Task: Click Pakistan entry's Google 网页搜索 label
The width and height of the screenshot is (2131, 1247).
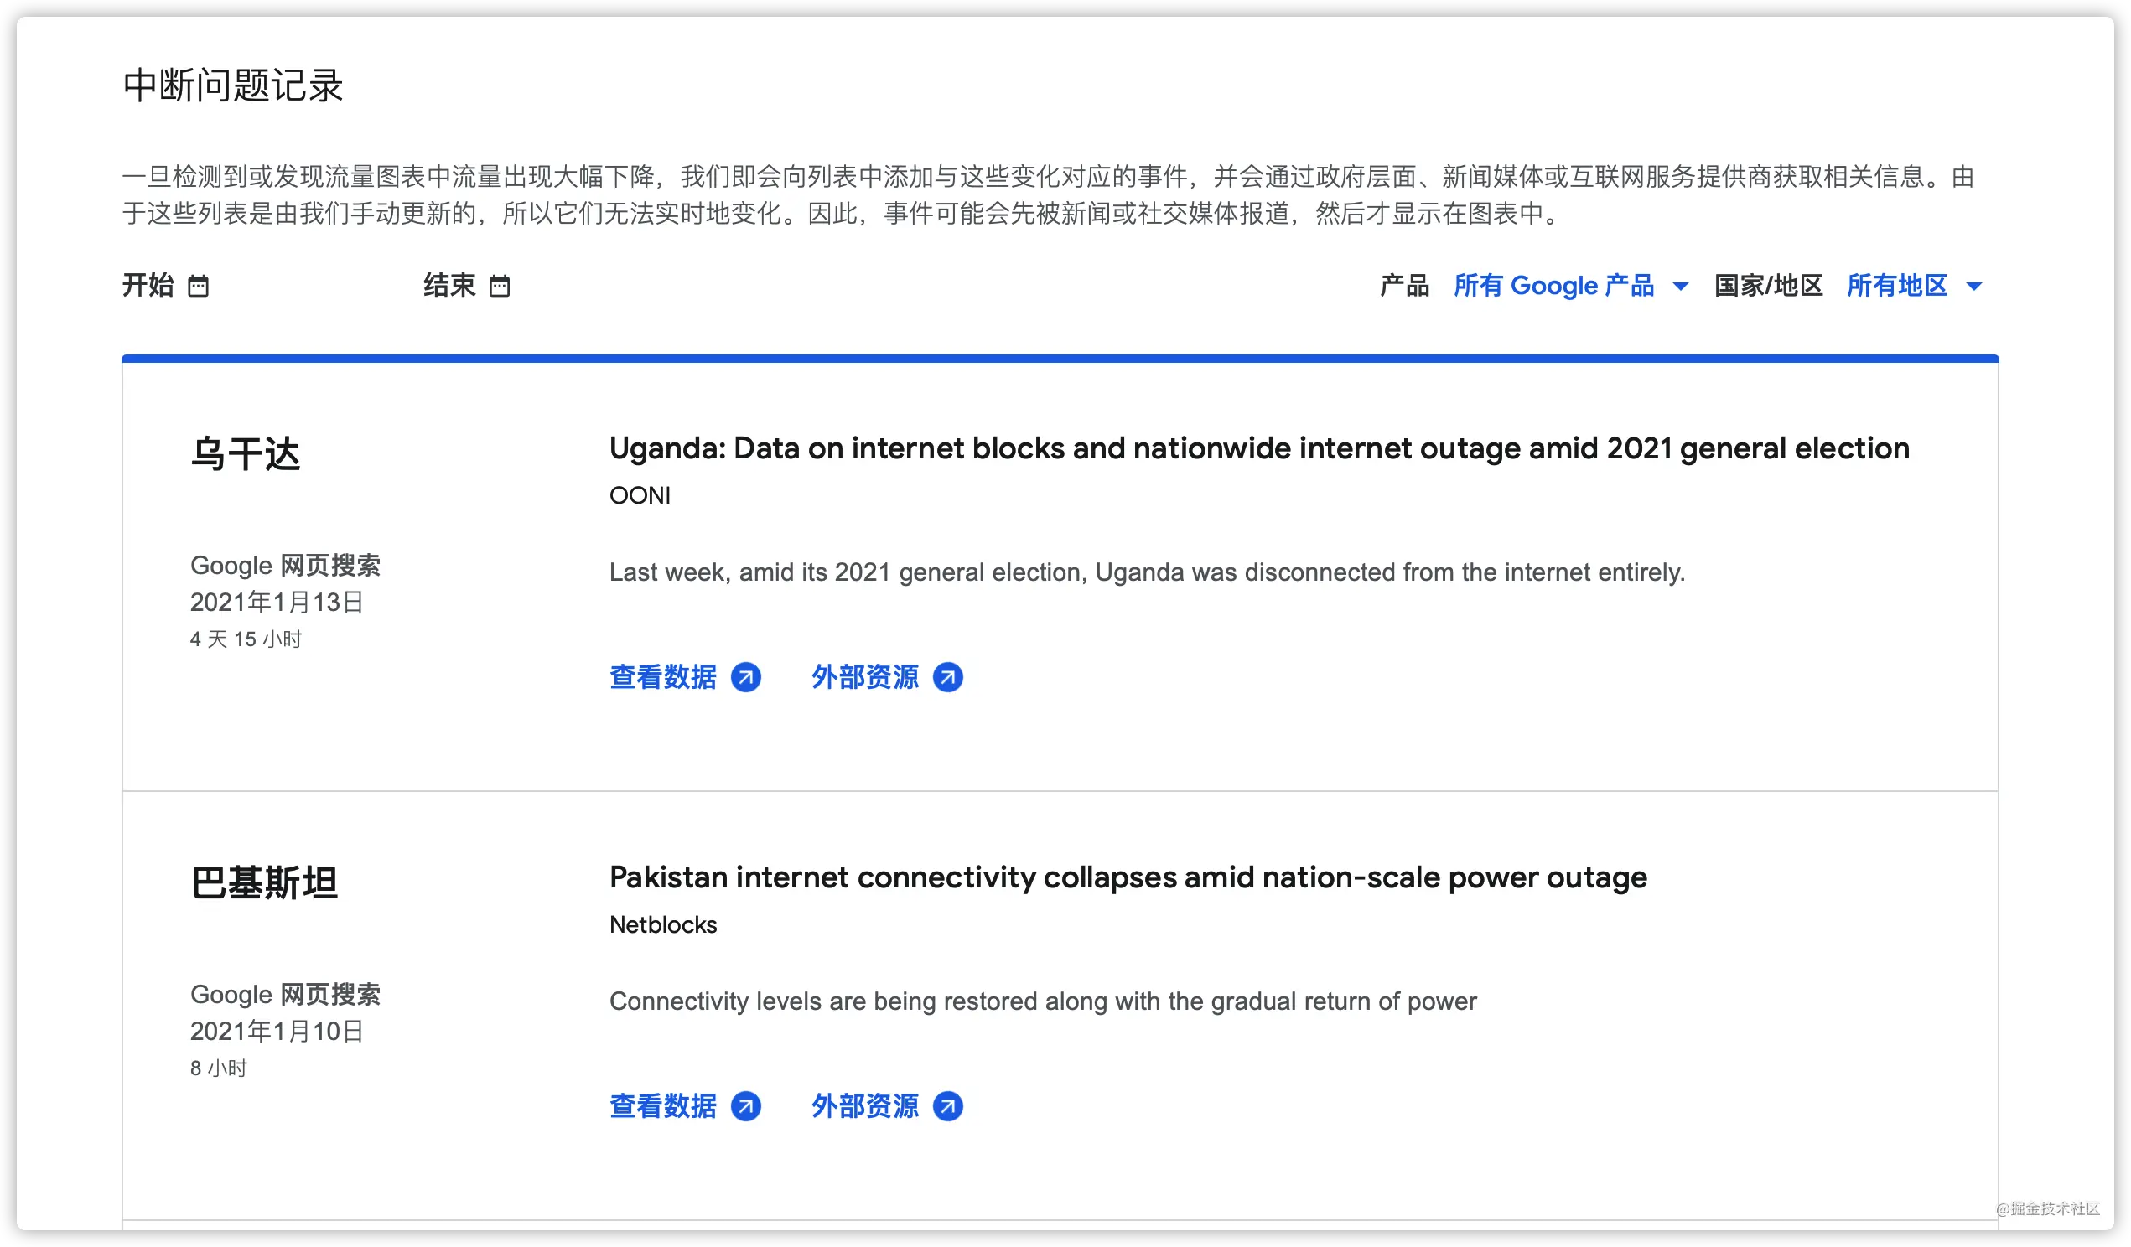Action: 286,994
